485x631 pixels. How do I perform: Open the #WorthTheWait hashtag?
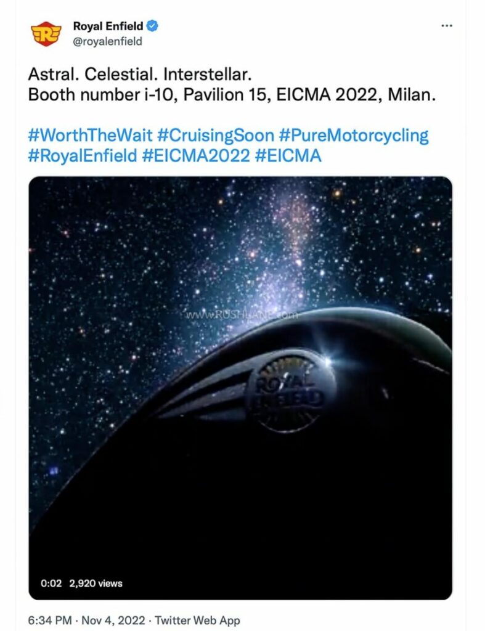[90, 135]
